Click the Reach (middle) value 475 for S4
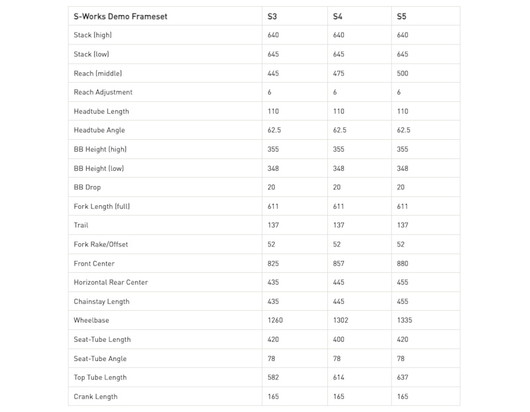This screenshot has height=412, width=530. click(x=338, y=73)
